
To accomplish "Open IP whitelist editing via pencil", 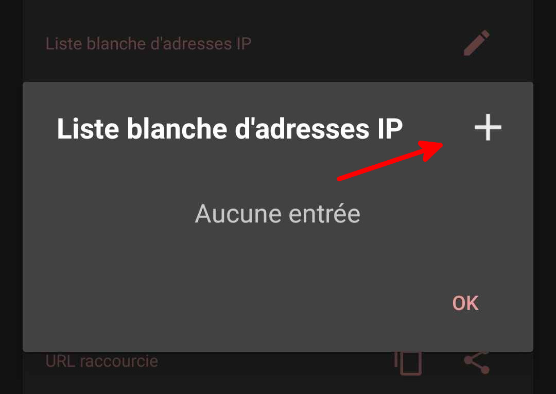I will click(x=477, y=43).
